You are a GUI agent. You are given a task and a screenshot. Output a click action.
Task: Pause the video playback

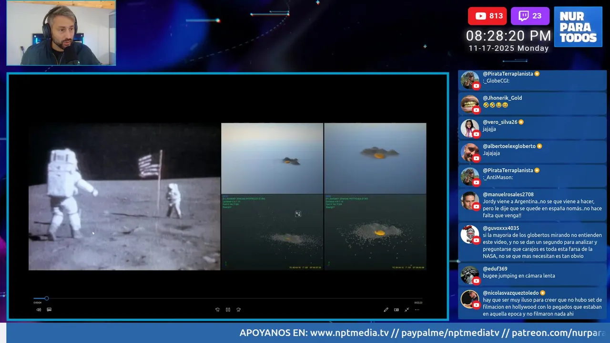click(228, 310)
